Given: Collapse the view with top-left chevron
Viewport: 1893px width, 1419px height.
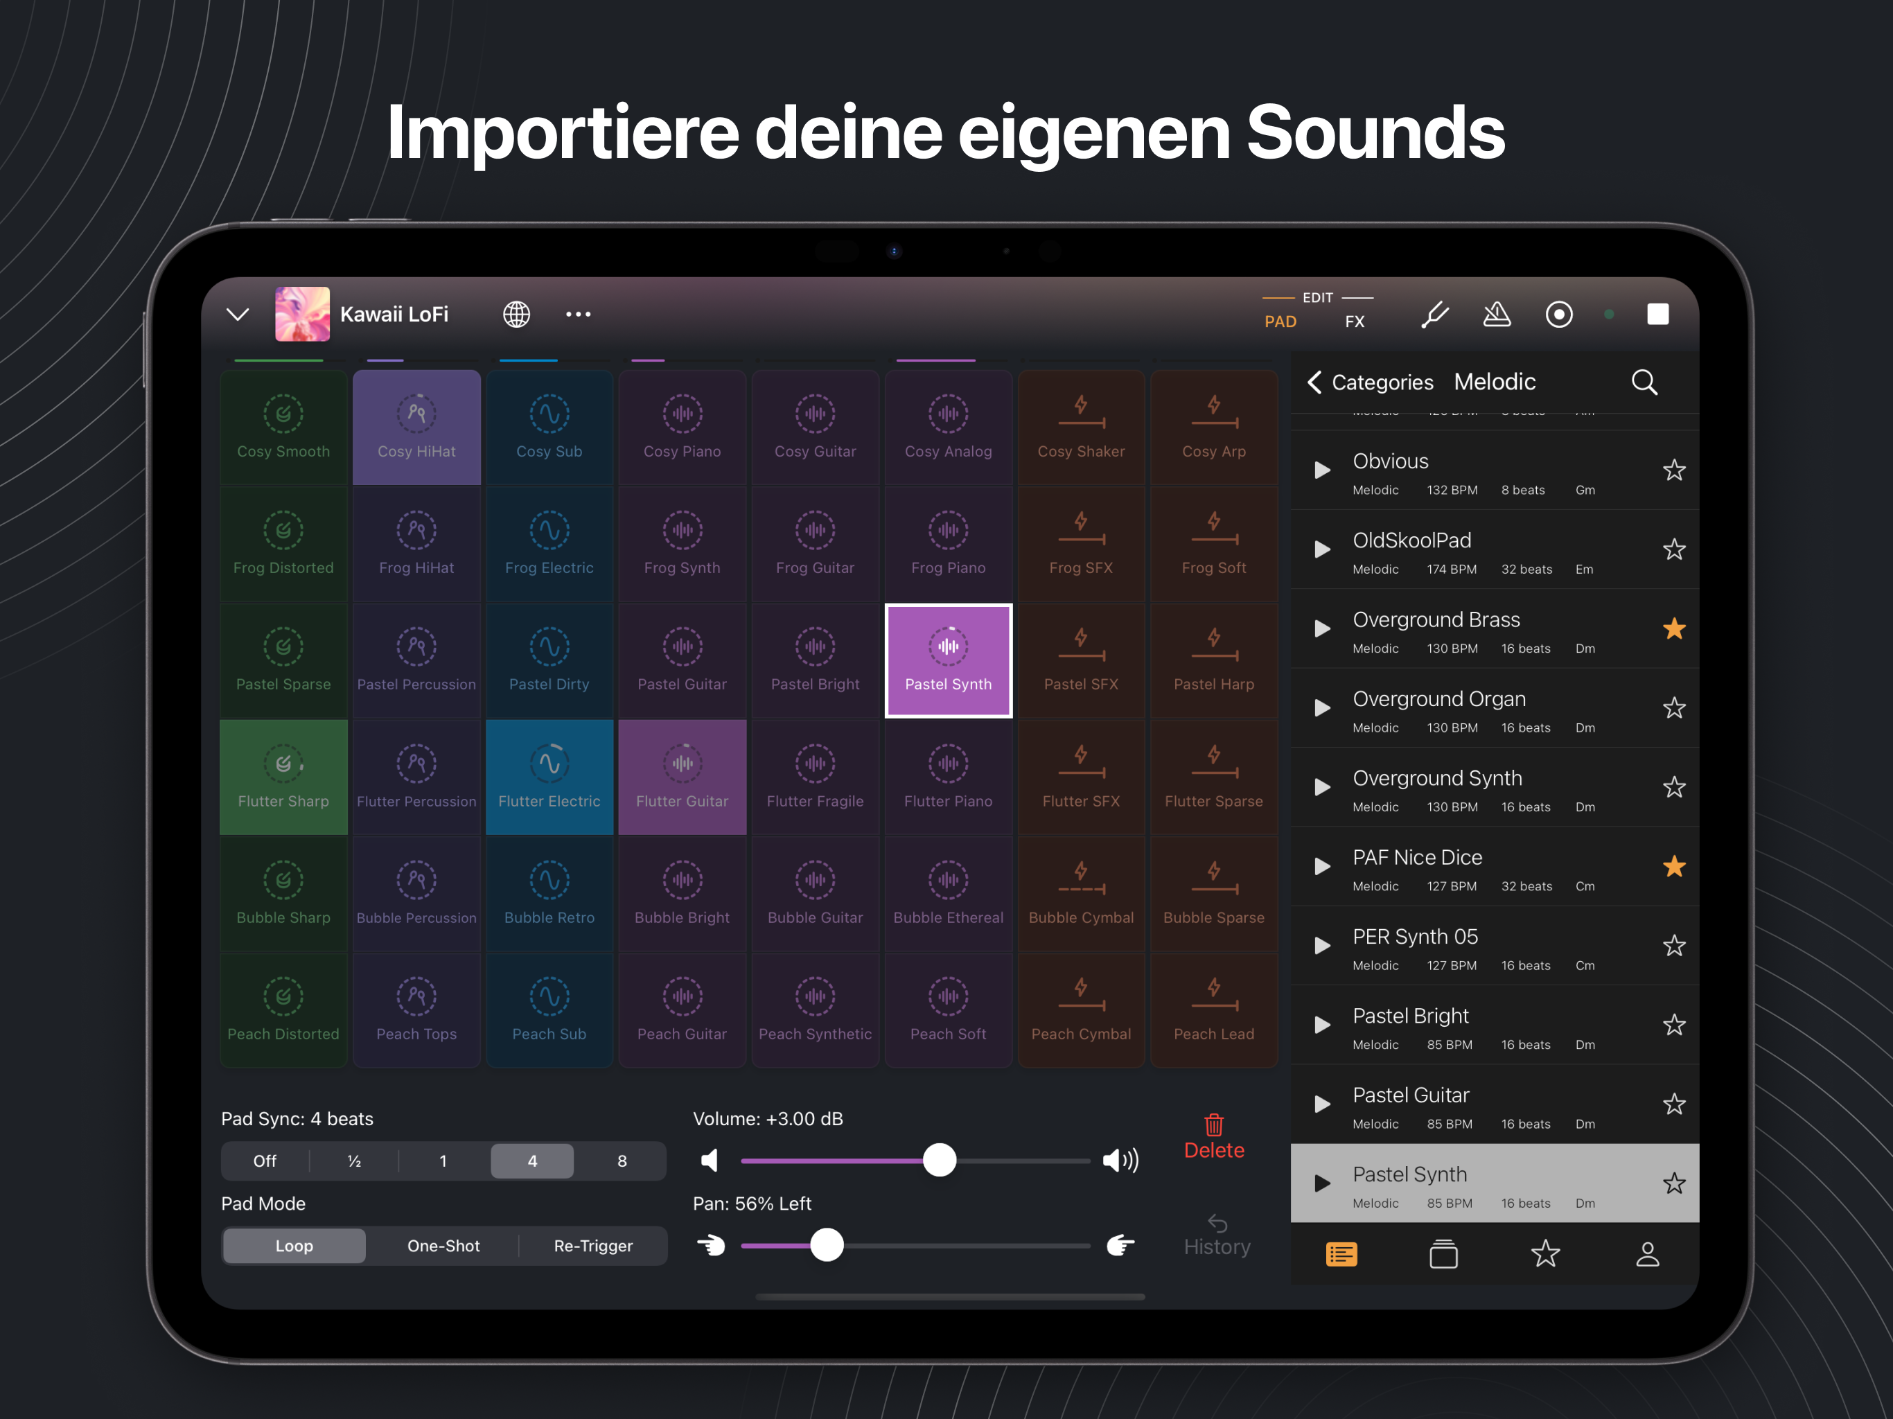Looking at the screenshot, I should pos(238,314).
